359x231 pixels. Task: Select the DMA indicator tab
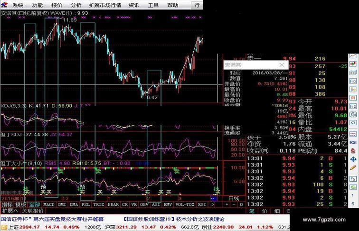[74, 204]
